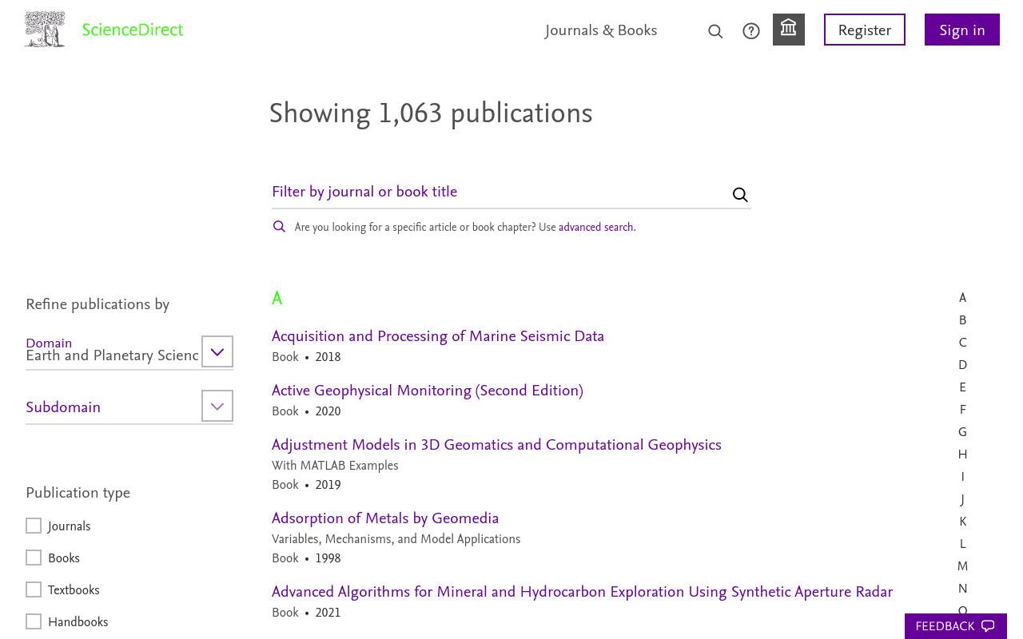1023x639 pixels.
Task: Open Acquisition and Processing of Marine Seismic Data
Action: (x=438, y=336)
